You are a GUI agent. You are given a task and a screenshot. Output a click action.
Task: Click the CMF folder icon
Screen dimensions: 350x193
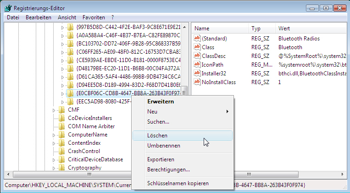pos(61,110)
